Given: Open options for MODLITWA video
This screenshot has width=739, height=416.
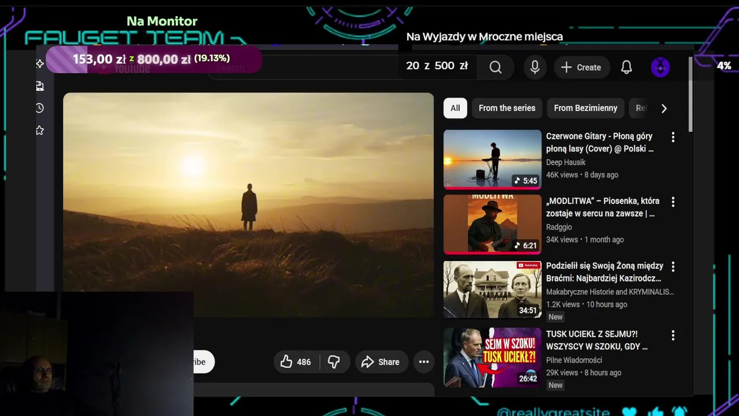Looking at the screenshot, I should point(673,202).
